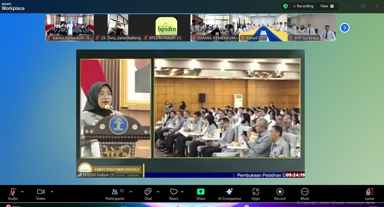This screenshot has height=207, width=384.
Task: Open the Apps panel
Action: tap(255, 194)
